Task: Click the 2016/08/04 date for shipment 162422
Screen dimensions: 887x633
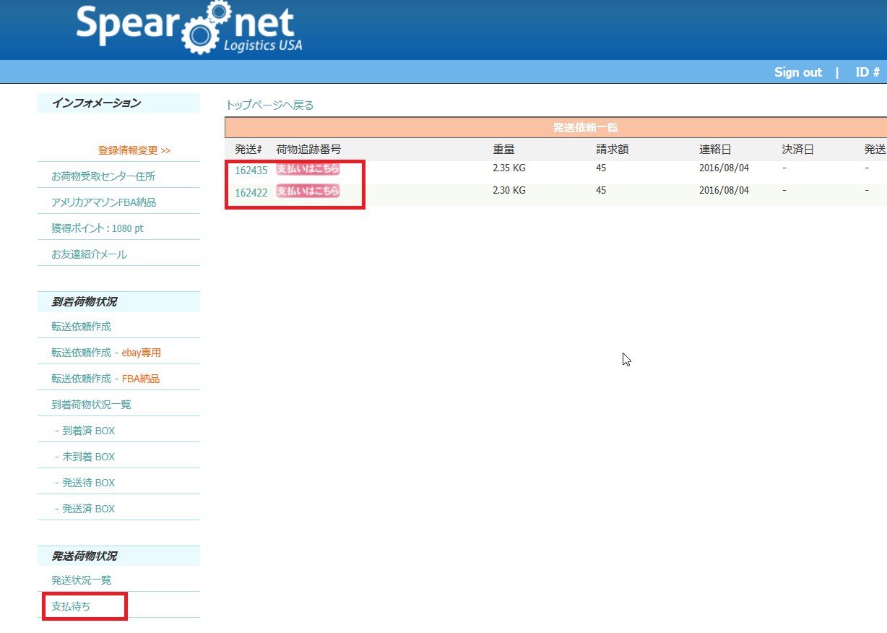Action: [724, 191]
